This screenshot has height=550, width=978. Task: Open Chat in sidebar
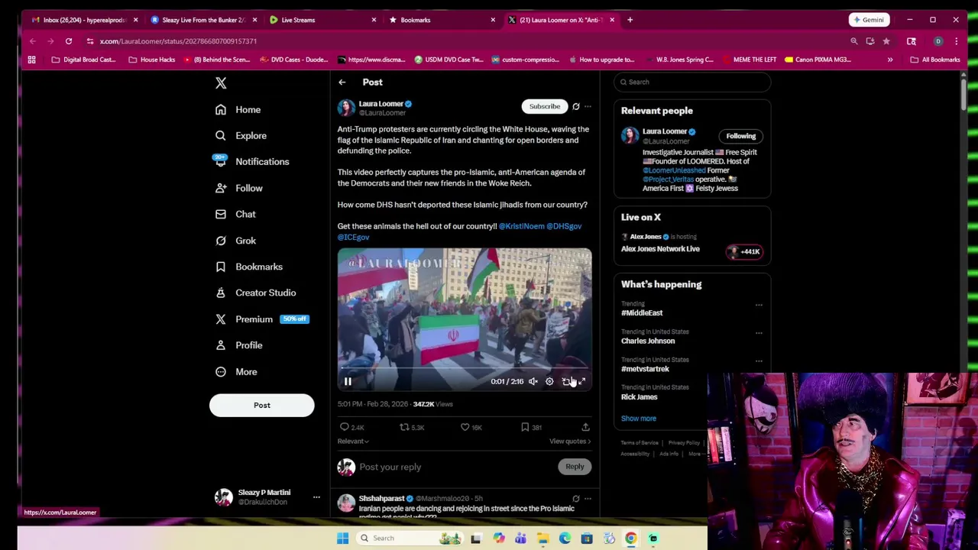click(x=235, y=214)
